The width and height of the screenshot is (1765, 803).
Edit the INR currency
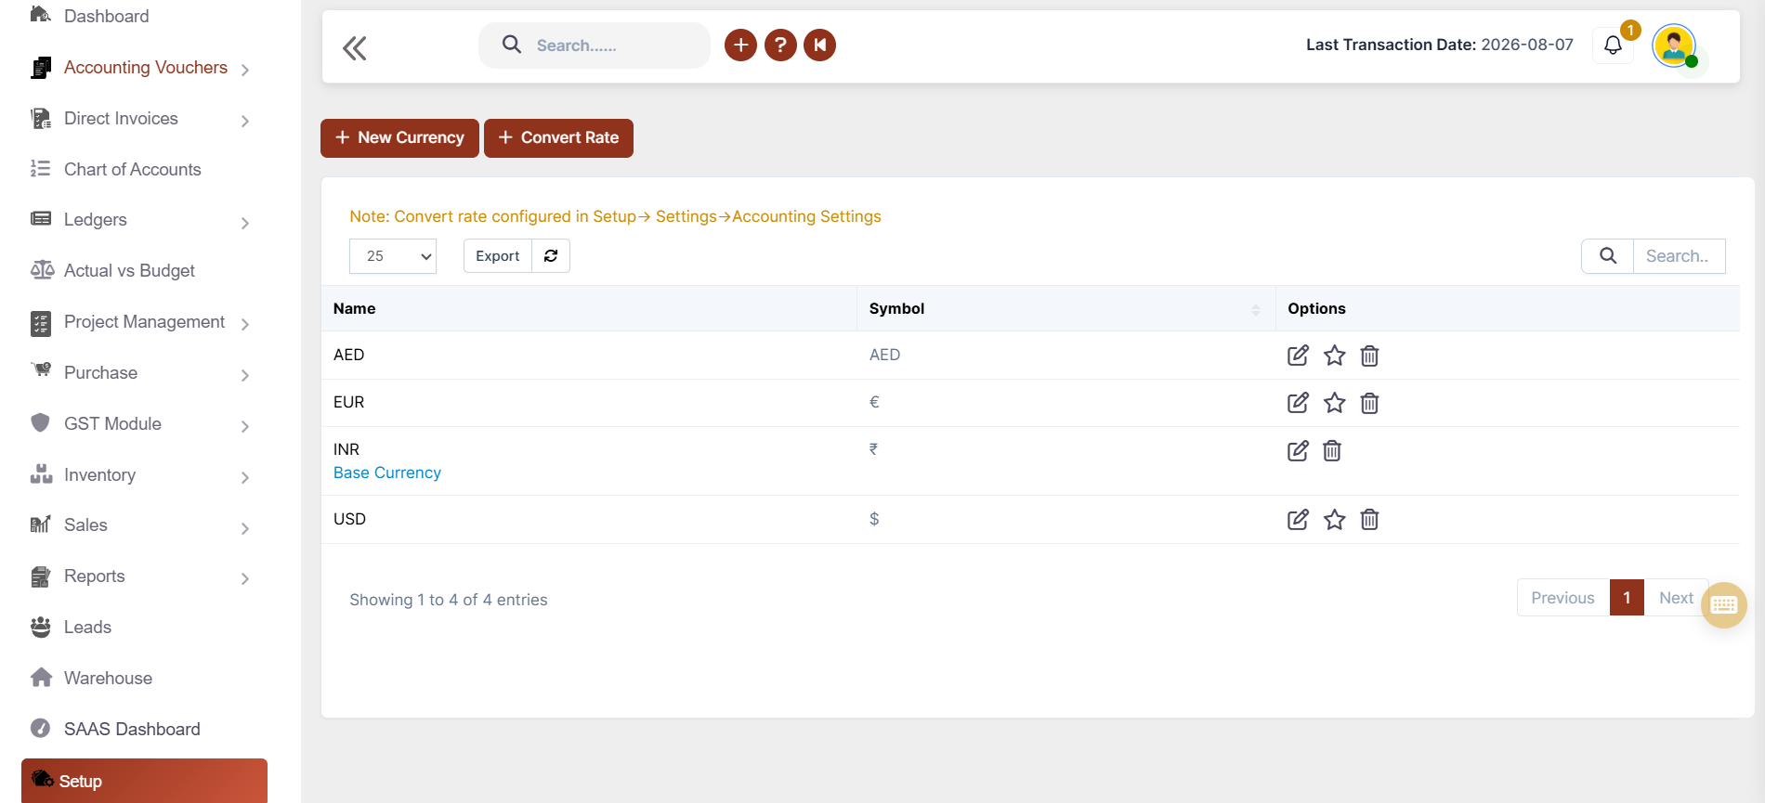(x=1298, y=451)
